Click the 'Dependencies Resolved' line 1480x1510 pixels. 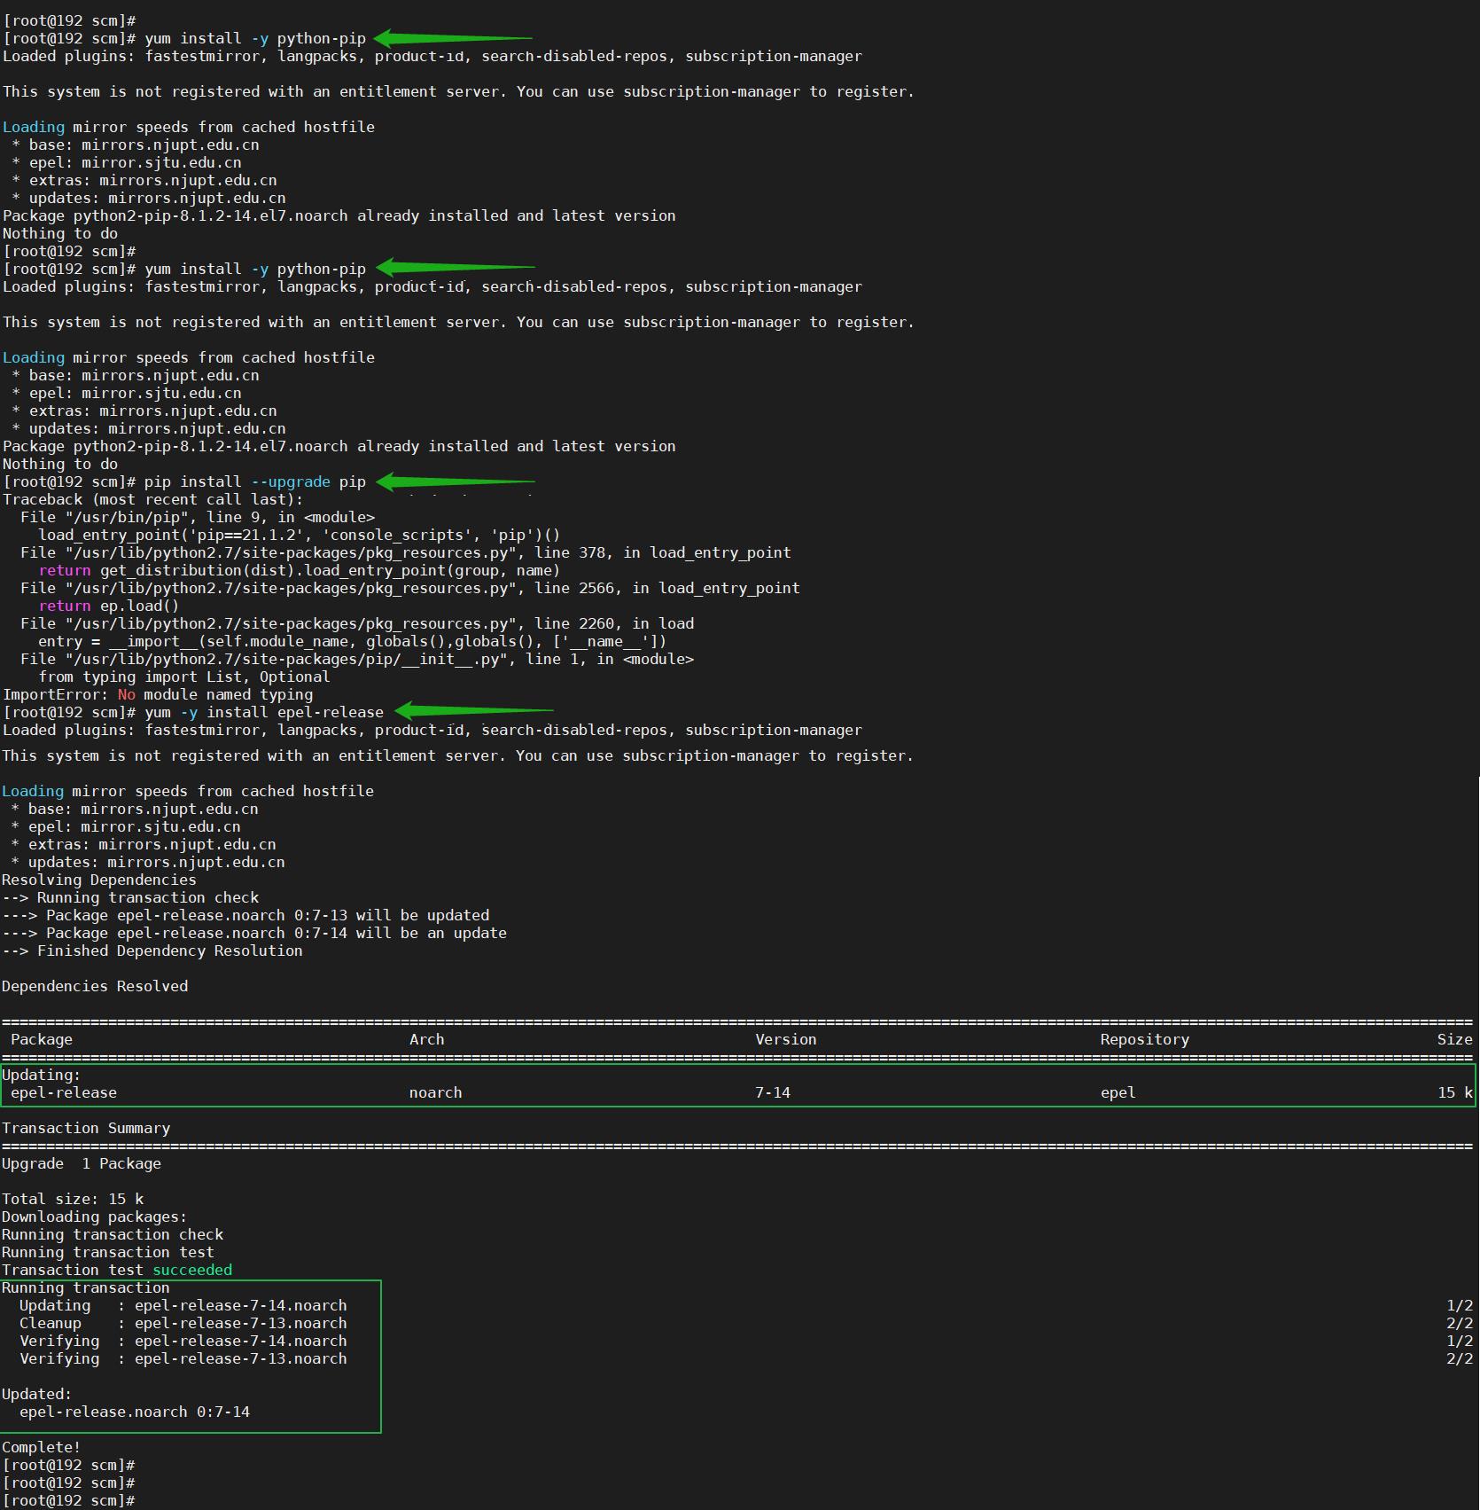tap(95, 986)
